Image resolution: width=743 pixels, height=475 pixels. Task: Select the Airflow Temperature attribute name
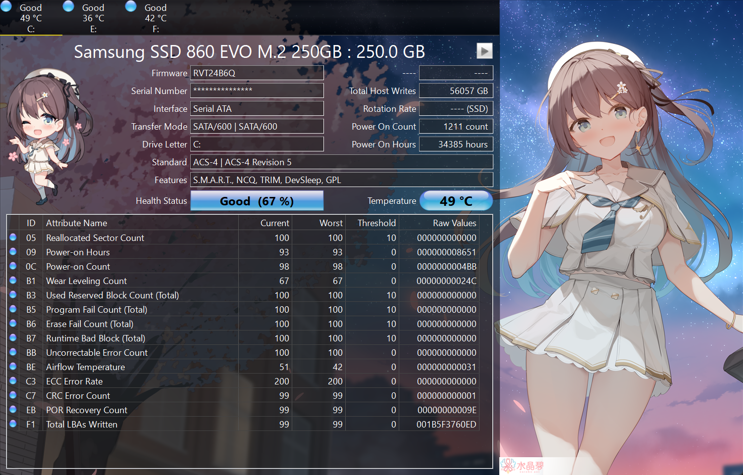click(86, 367)
